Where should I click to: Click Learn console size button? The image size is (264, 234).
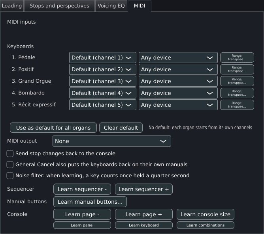(206, 214)
